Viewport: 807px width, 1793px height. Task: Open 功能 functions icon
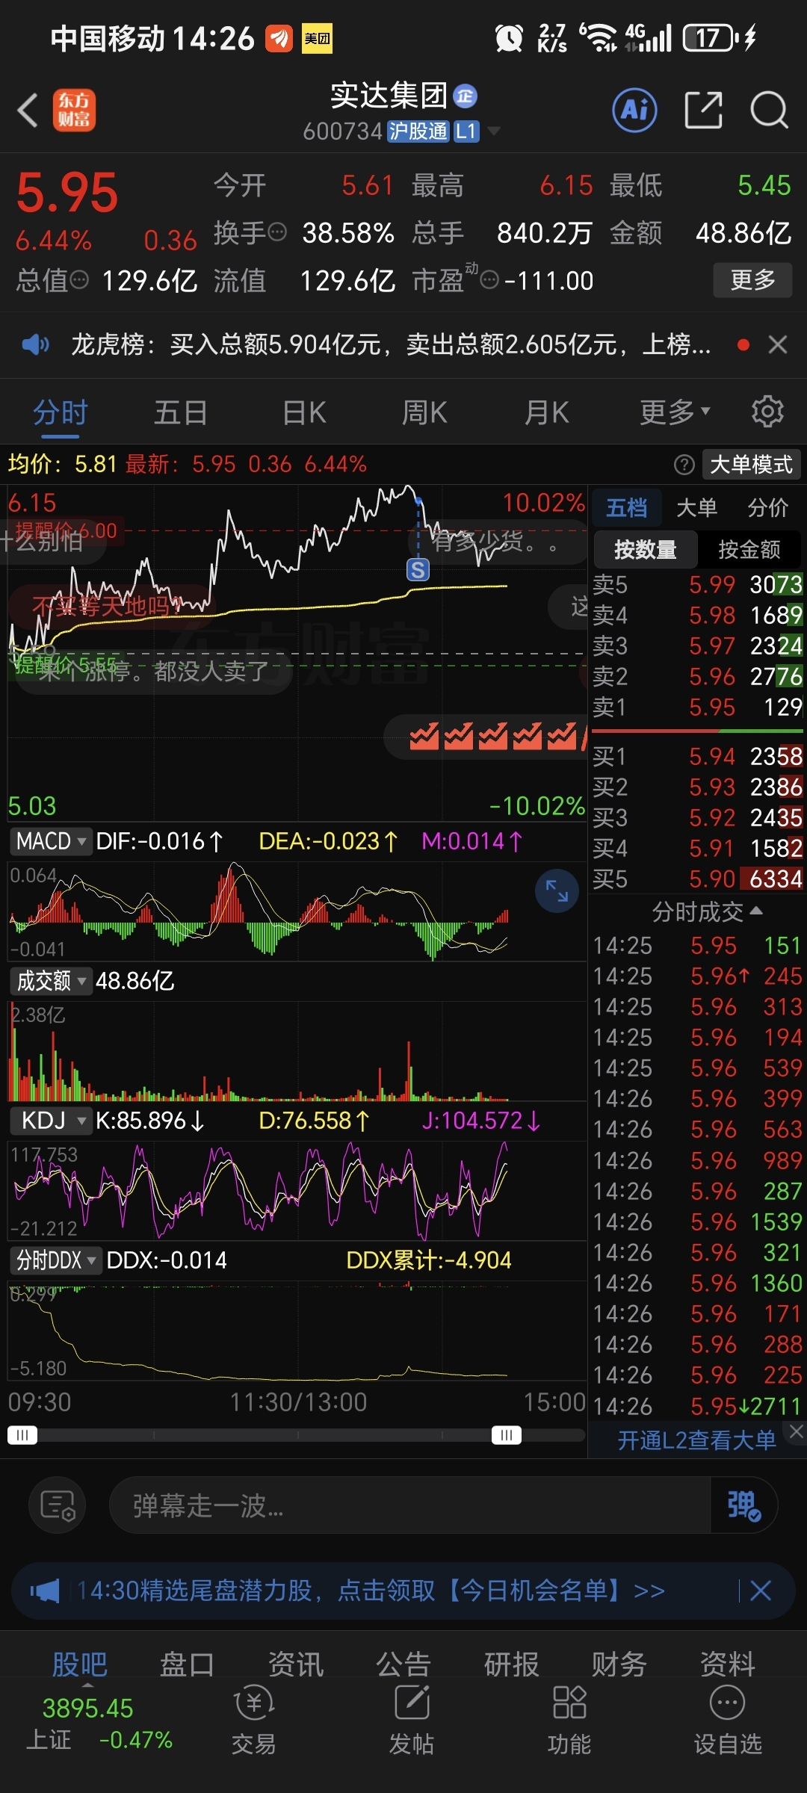[569, 1721]
